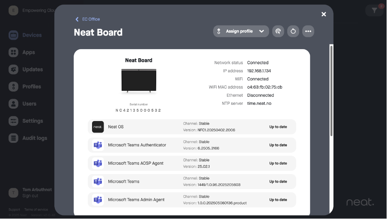Click the Microsoft Teams Admin Agent name

[x=136, y=200]
